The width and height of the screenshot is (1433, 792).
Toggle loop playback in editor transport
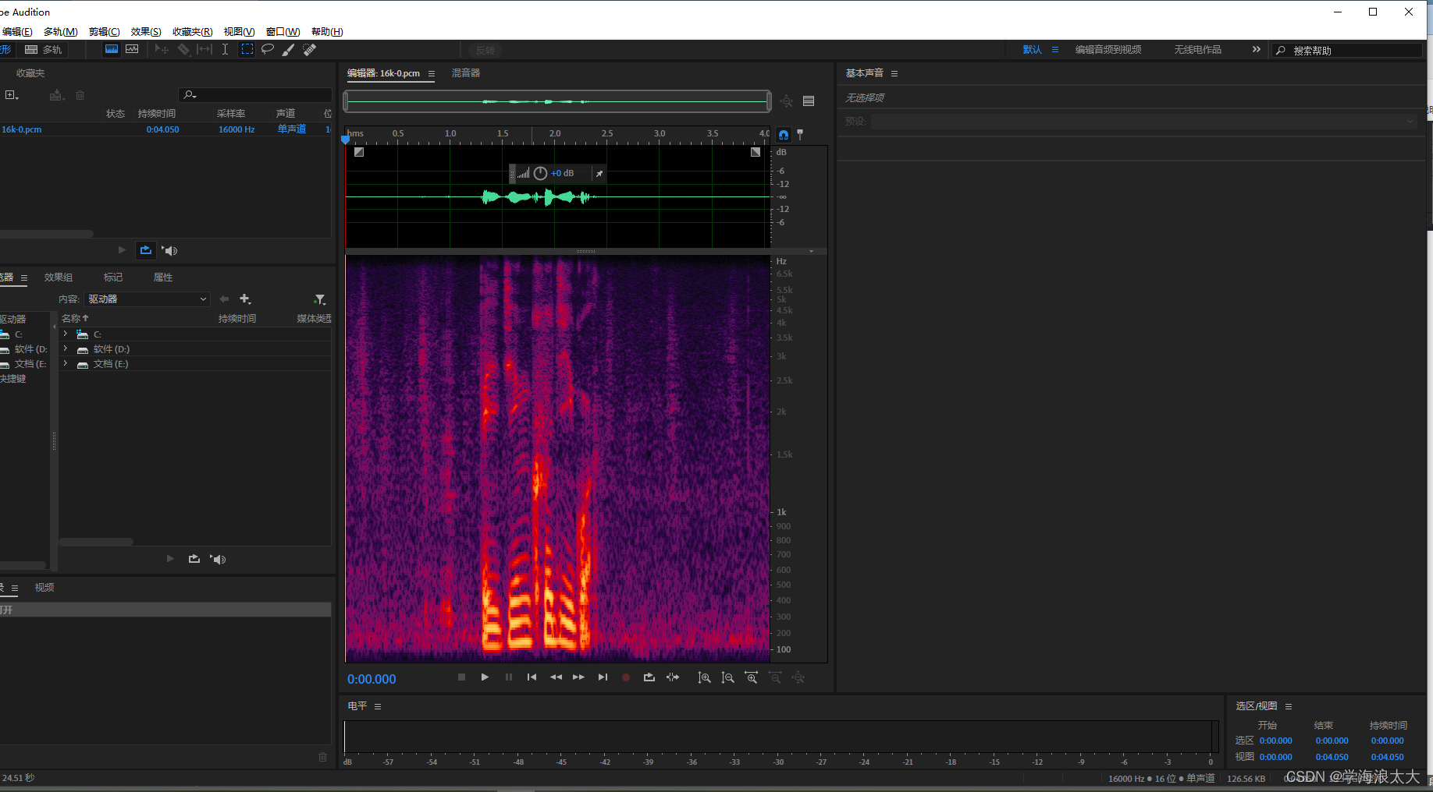[x=649, y=677]
